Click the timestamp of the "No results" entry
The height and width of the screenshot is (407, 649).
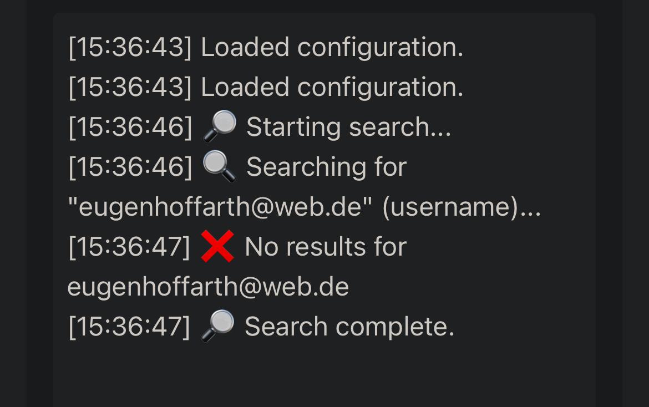pyautogui.click(x=129, y=247)
